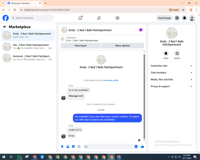Click the Find friends button
This screenshot has height=160, width=200.
pos(164,18)
